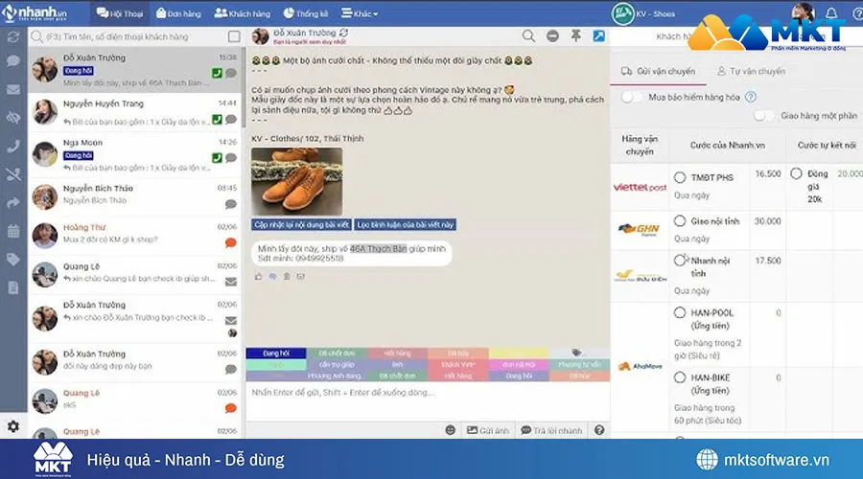
Task: Expand the Khác dropdown menu
Action: point(360,13)
